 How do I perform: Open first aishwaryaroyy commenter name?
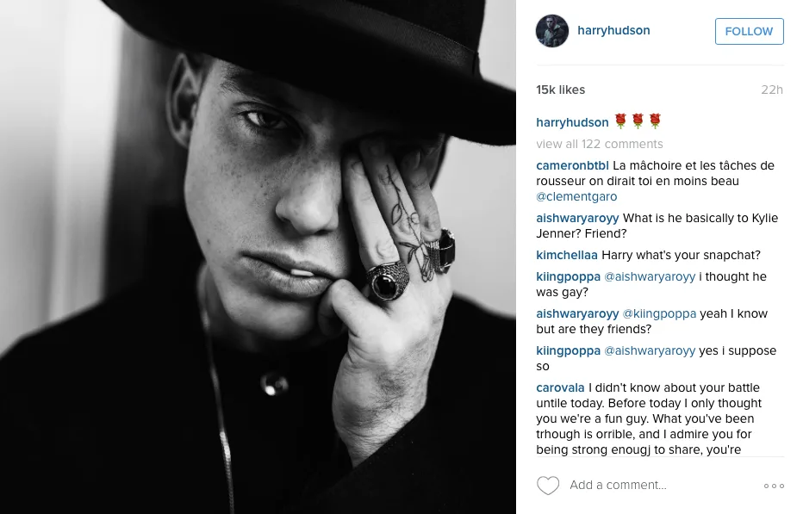coord(577,218)
